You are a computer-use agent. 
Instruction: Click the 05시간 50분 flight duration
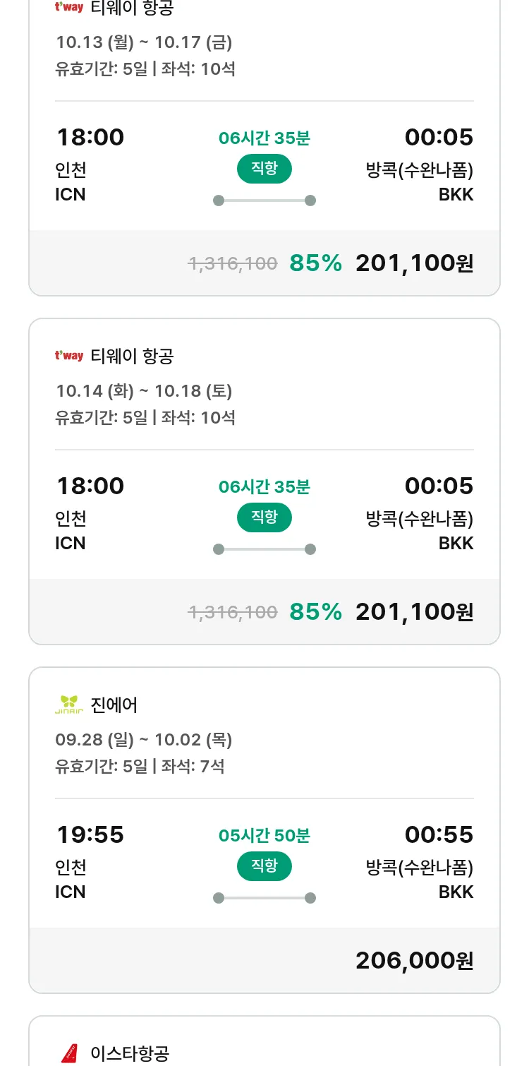coord(264,836)
